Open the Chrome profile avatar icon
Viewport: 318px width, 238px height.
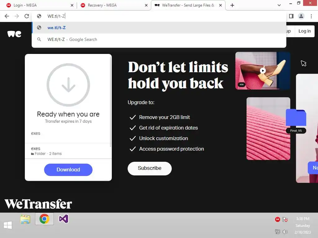pos(301,16)
